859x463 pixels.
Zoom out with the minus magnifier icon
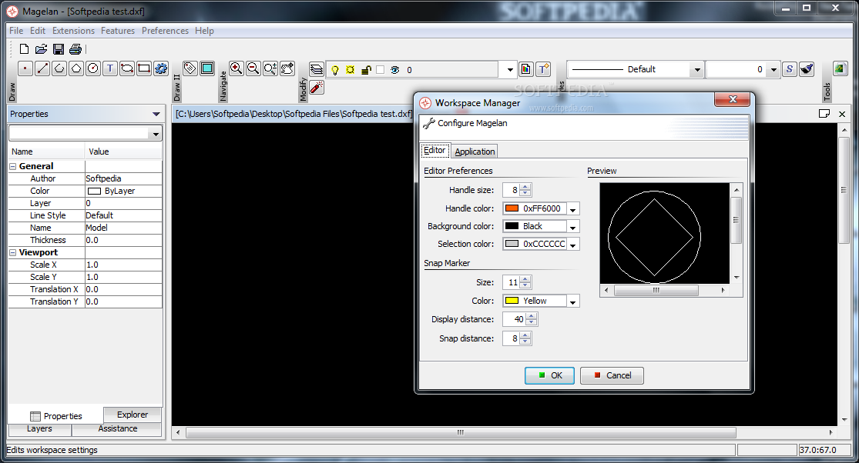pos(253,68)
